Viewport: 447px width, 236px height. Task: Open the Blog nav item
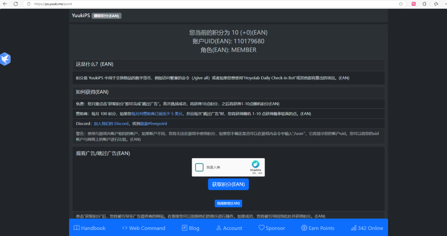coord(190,228)
